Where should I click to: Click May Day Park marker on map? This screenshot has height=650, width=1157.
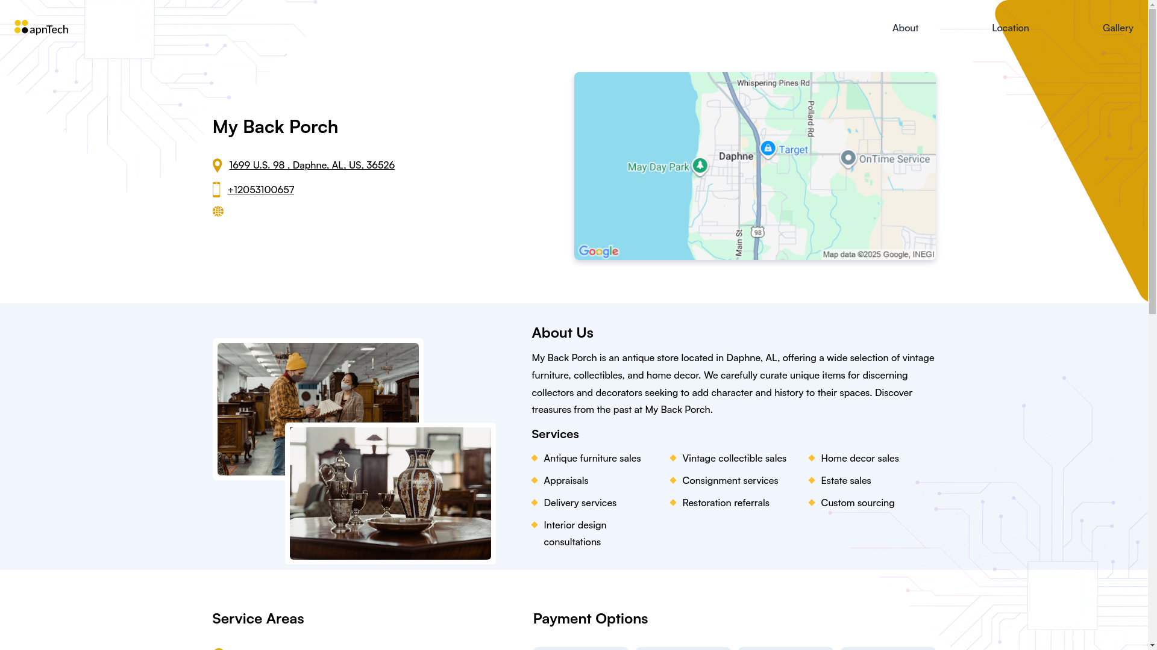pos(700,166)
